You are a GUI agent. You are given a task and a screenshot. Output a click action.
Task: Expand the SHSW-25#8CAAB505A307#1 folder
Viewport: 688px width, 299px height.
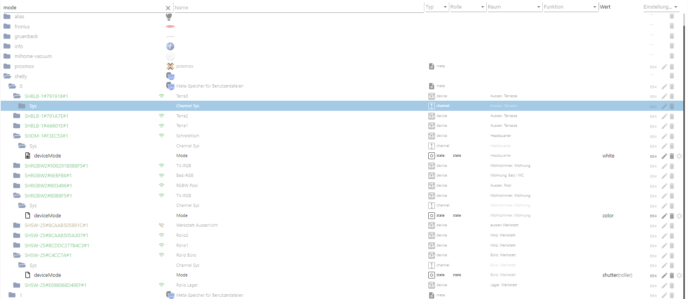17,235
